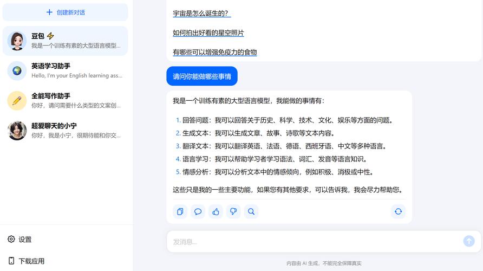483x271 pixels.
Task: Click the send arrow button
Action: tap(469, 241)
